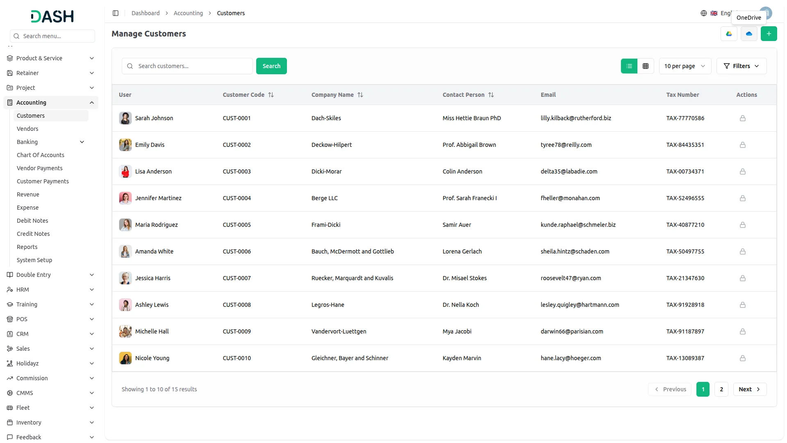Sort by Customer Code arrows

pyautogui.click(x=271, y=95)
